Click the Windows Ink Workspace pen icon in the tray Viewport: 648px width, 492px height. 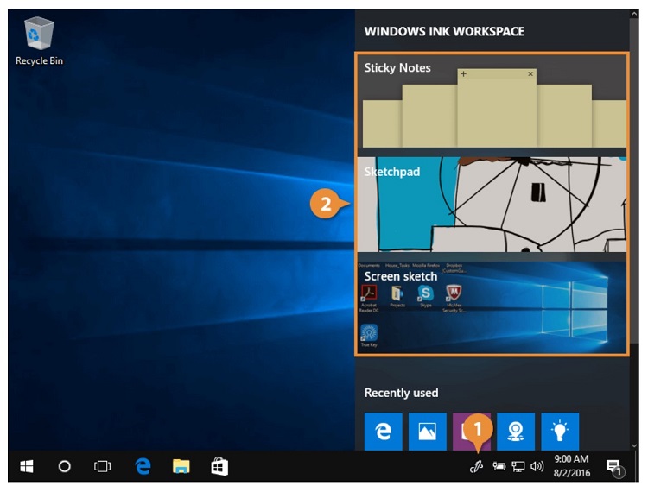[x=474, y=467]
